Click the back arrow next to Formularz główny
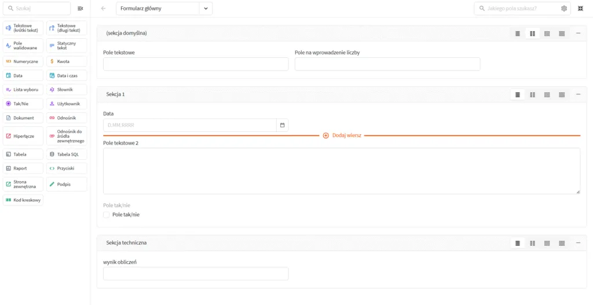This screenshot has width=593, height=305. tap(104, 8)
